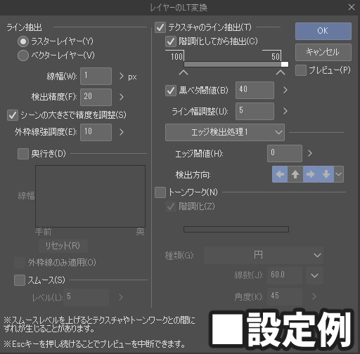Expand the 線幅(W) slider arrow

coord(121,76)
